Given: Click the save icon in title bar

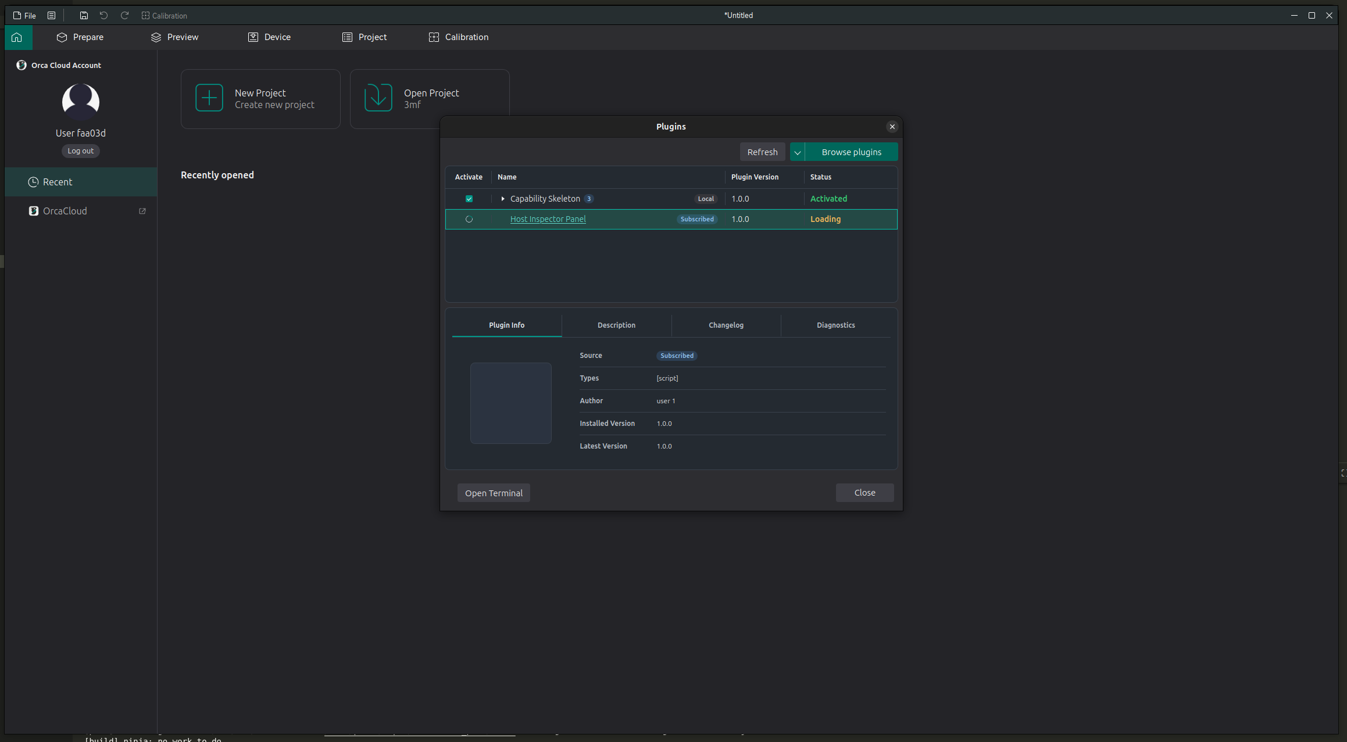Looking at the screenshot, I should [84, 16].
